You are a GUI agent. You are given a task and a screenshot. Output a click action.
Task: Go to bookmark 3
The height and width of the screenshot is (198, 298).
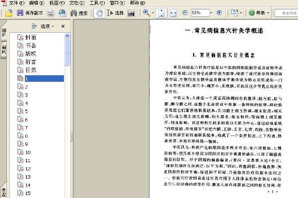click(x=26, y=95)
